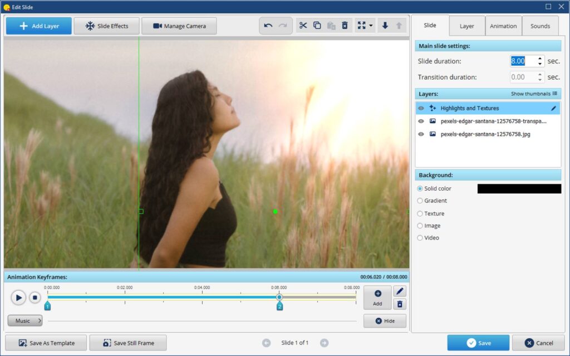
Task: Open Slide Effects
Action: coord(106,26)
